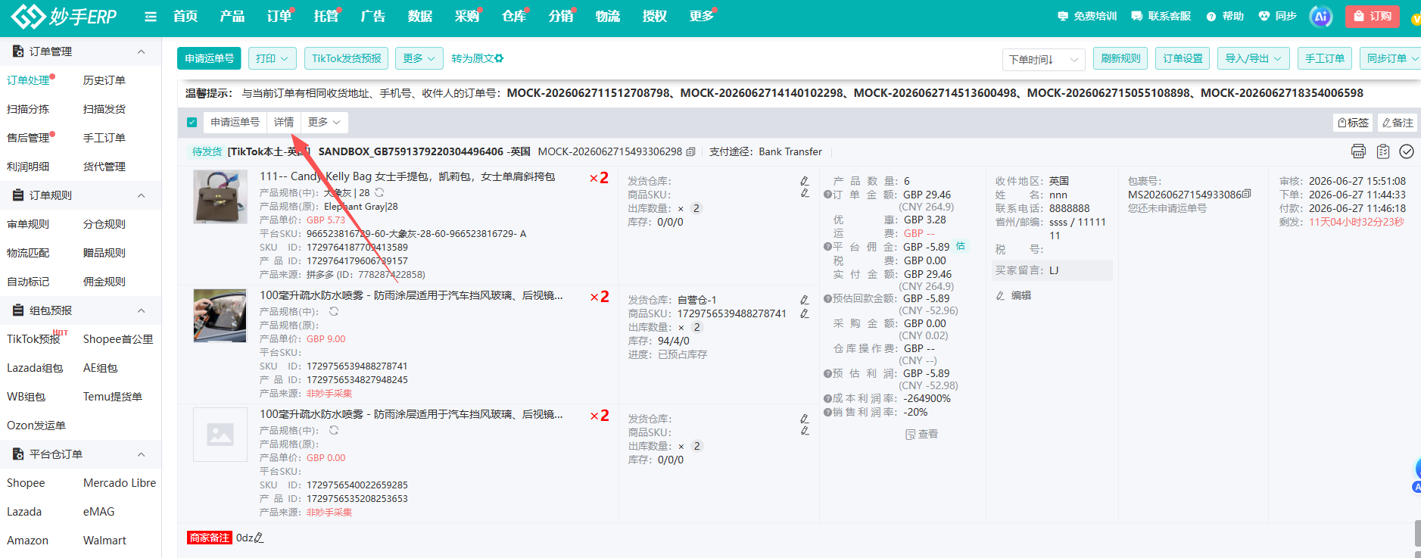Click the red 订购 button

pos(1373,16)
